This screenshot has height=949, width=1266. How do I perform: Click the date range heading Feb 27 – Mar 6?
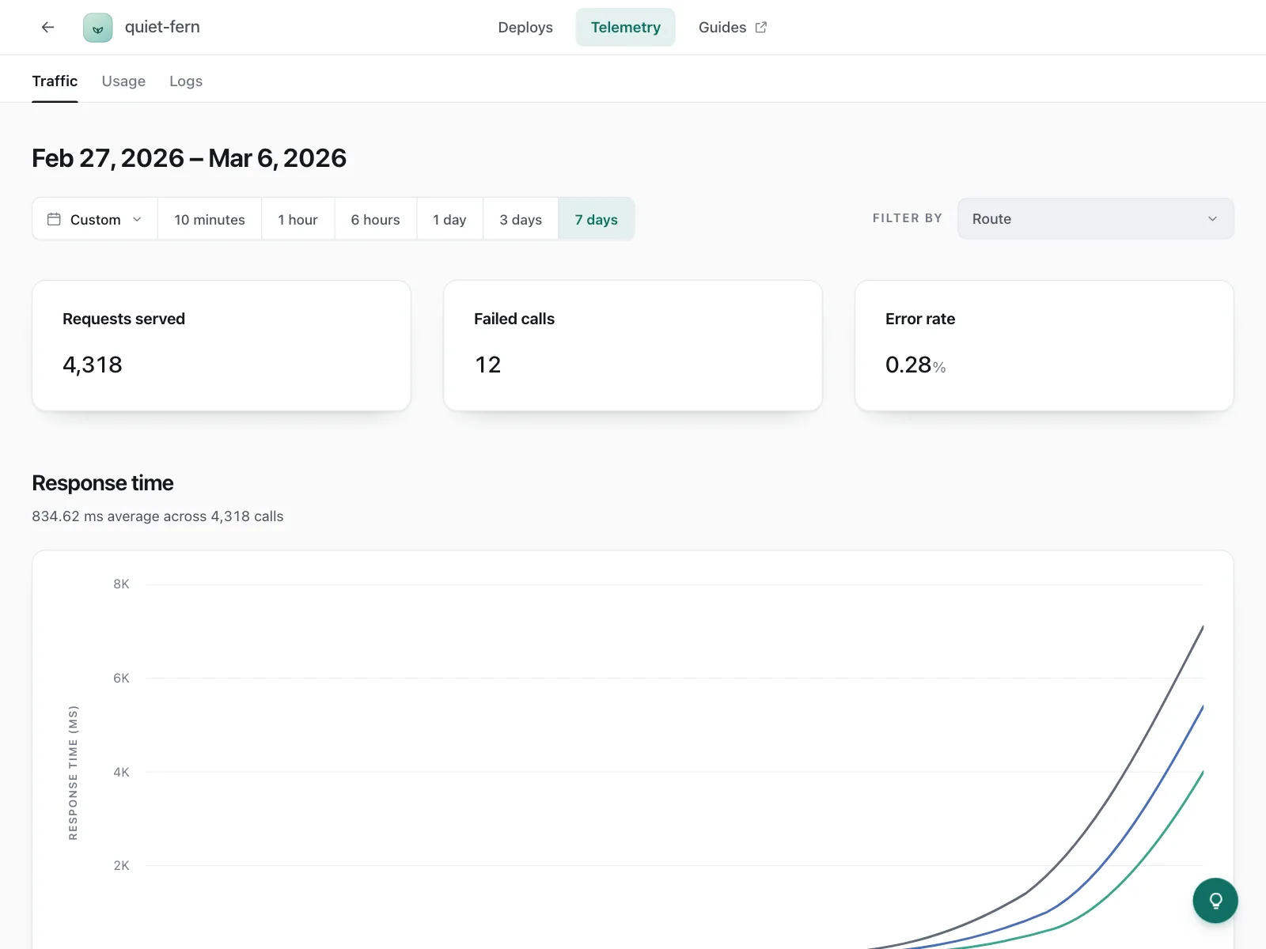coord(189,158)
